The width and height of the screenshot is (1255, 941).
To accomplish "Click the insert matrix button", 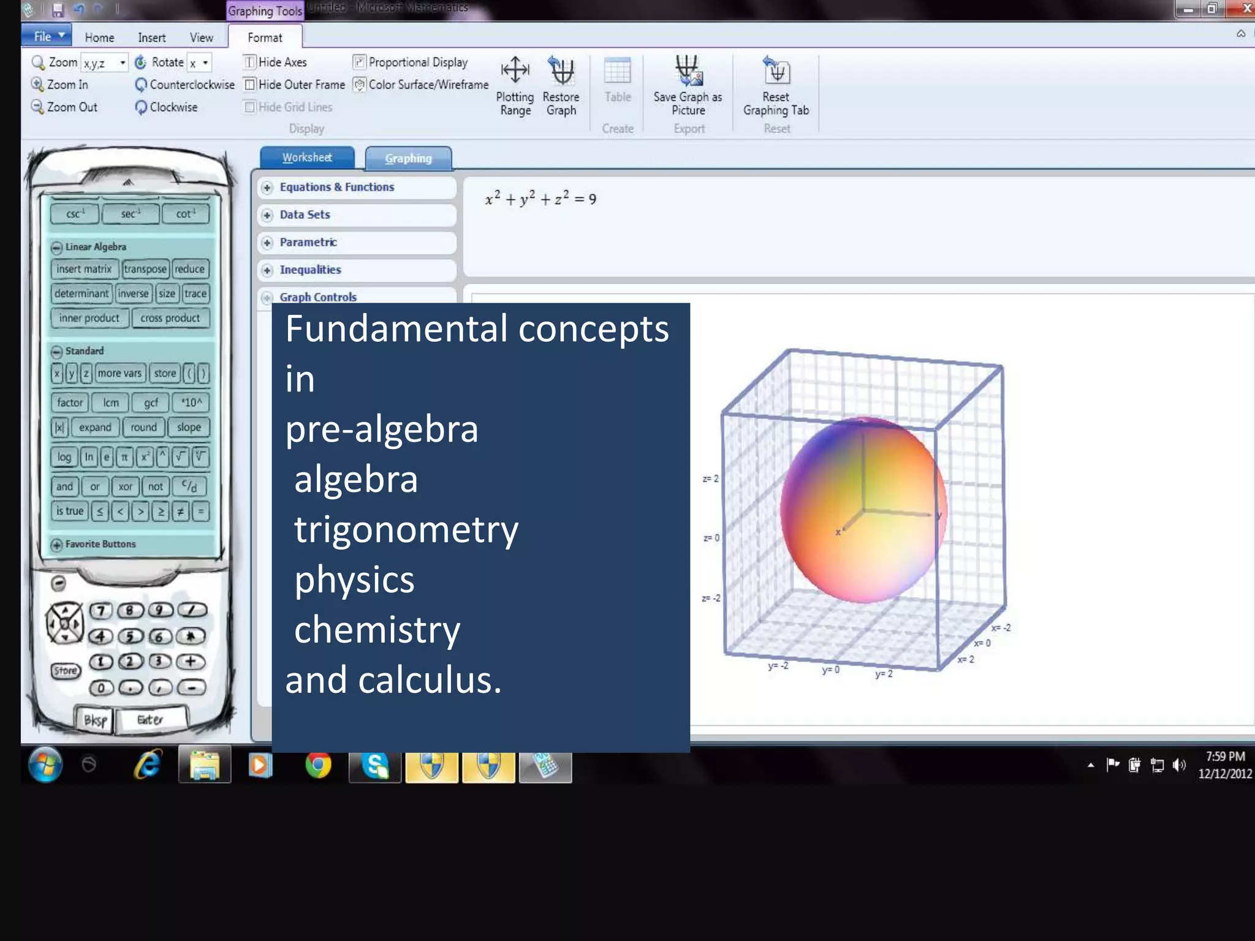I will click(84, 269).
